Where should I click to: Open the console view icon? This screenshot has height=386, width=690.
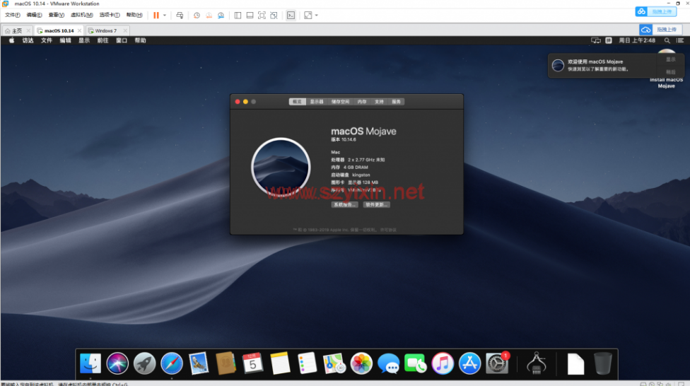point(291,16)
